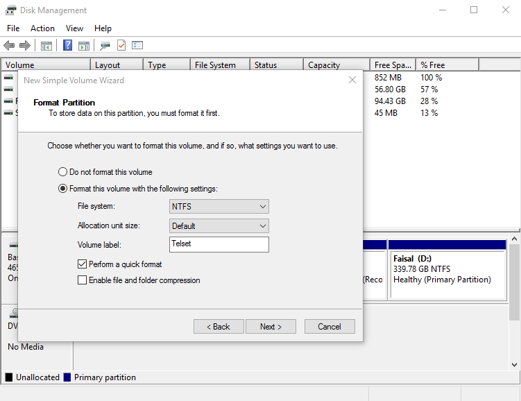Uncheck 'Perform a quick format' checkbox
This screenshot has width=521, height=401.
(x=83, y=264)
